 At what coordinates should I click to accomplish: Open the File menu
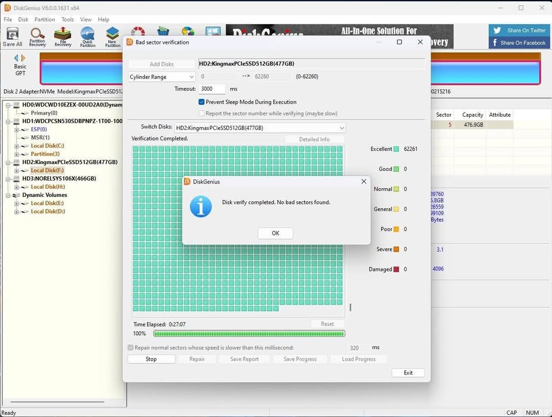7,20
